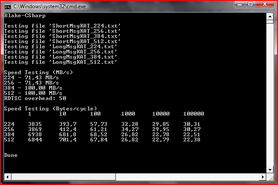
Task: Click the value '3869' in row 256
Action: tap(35, 129)
